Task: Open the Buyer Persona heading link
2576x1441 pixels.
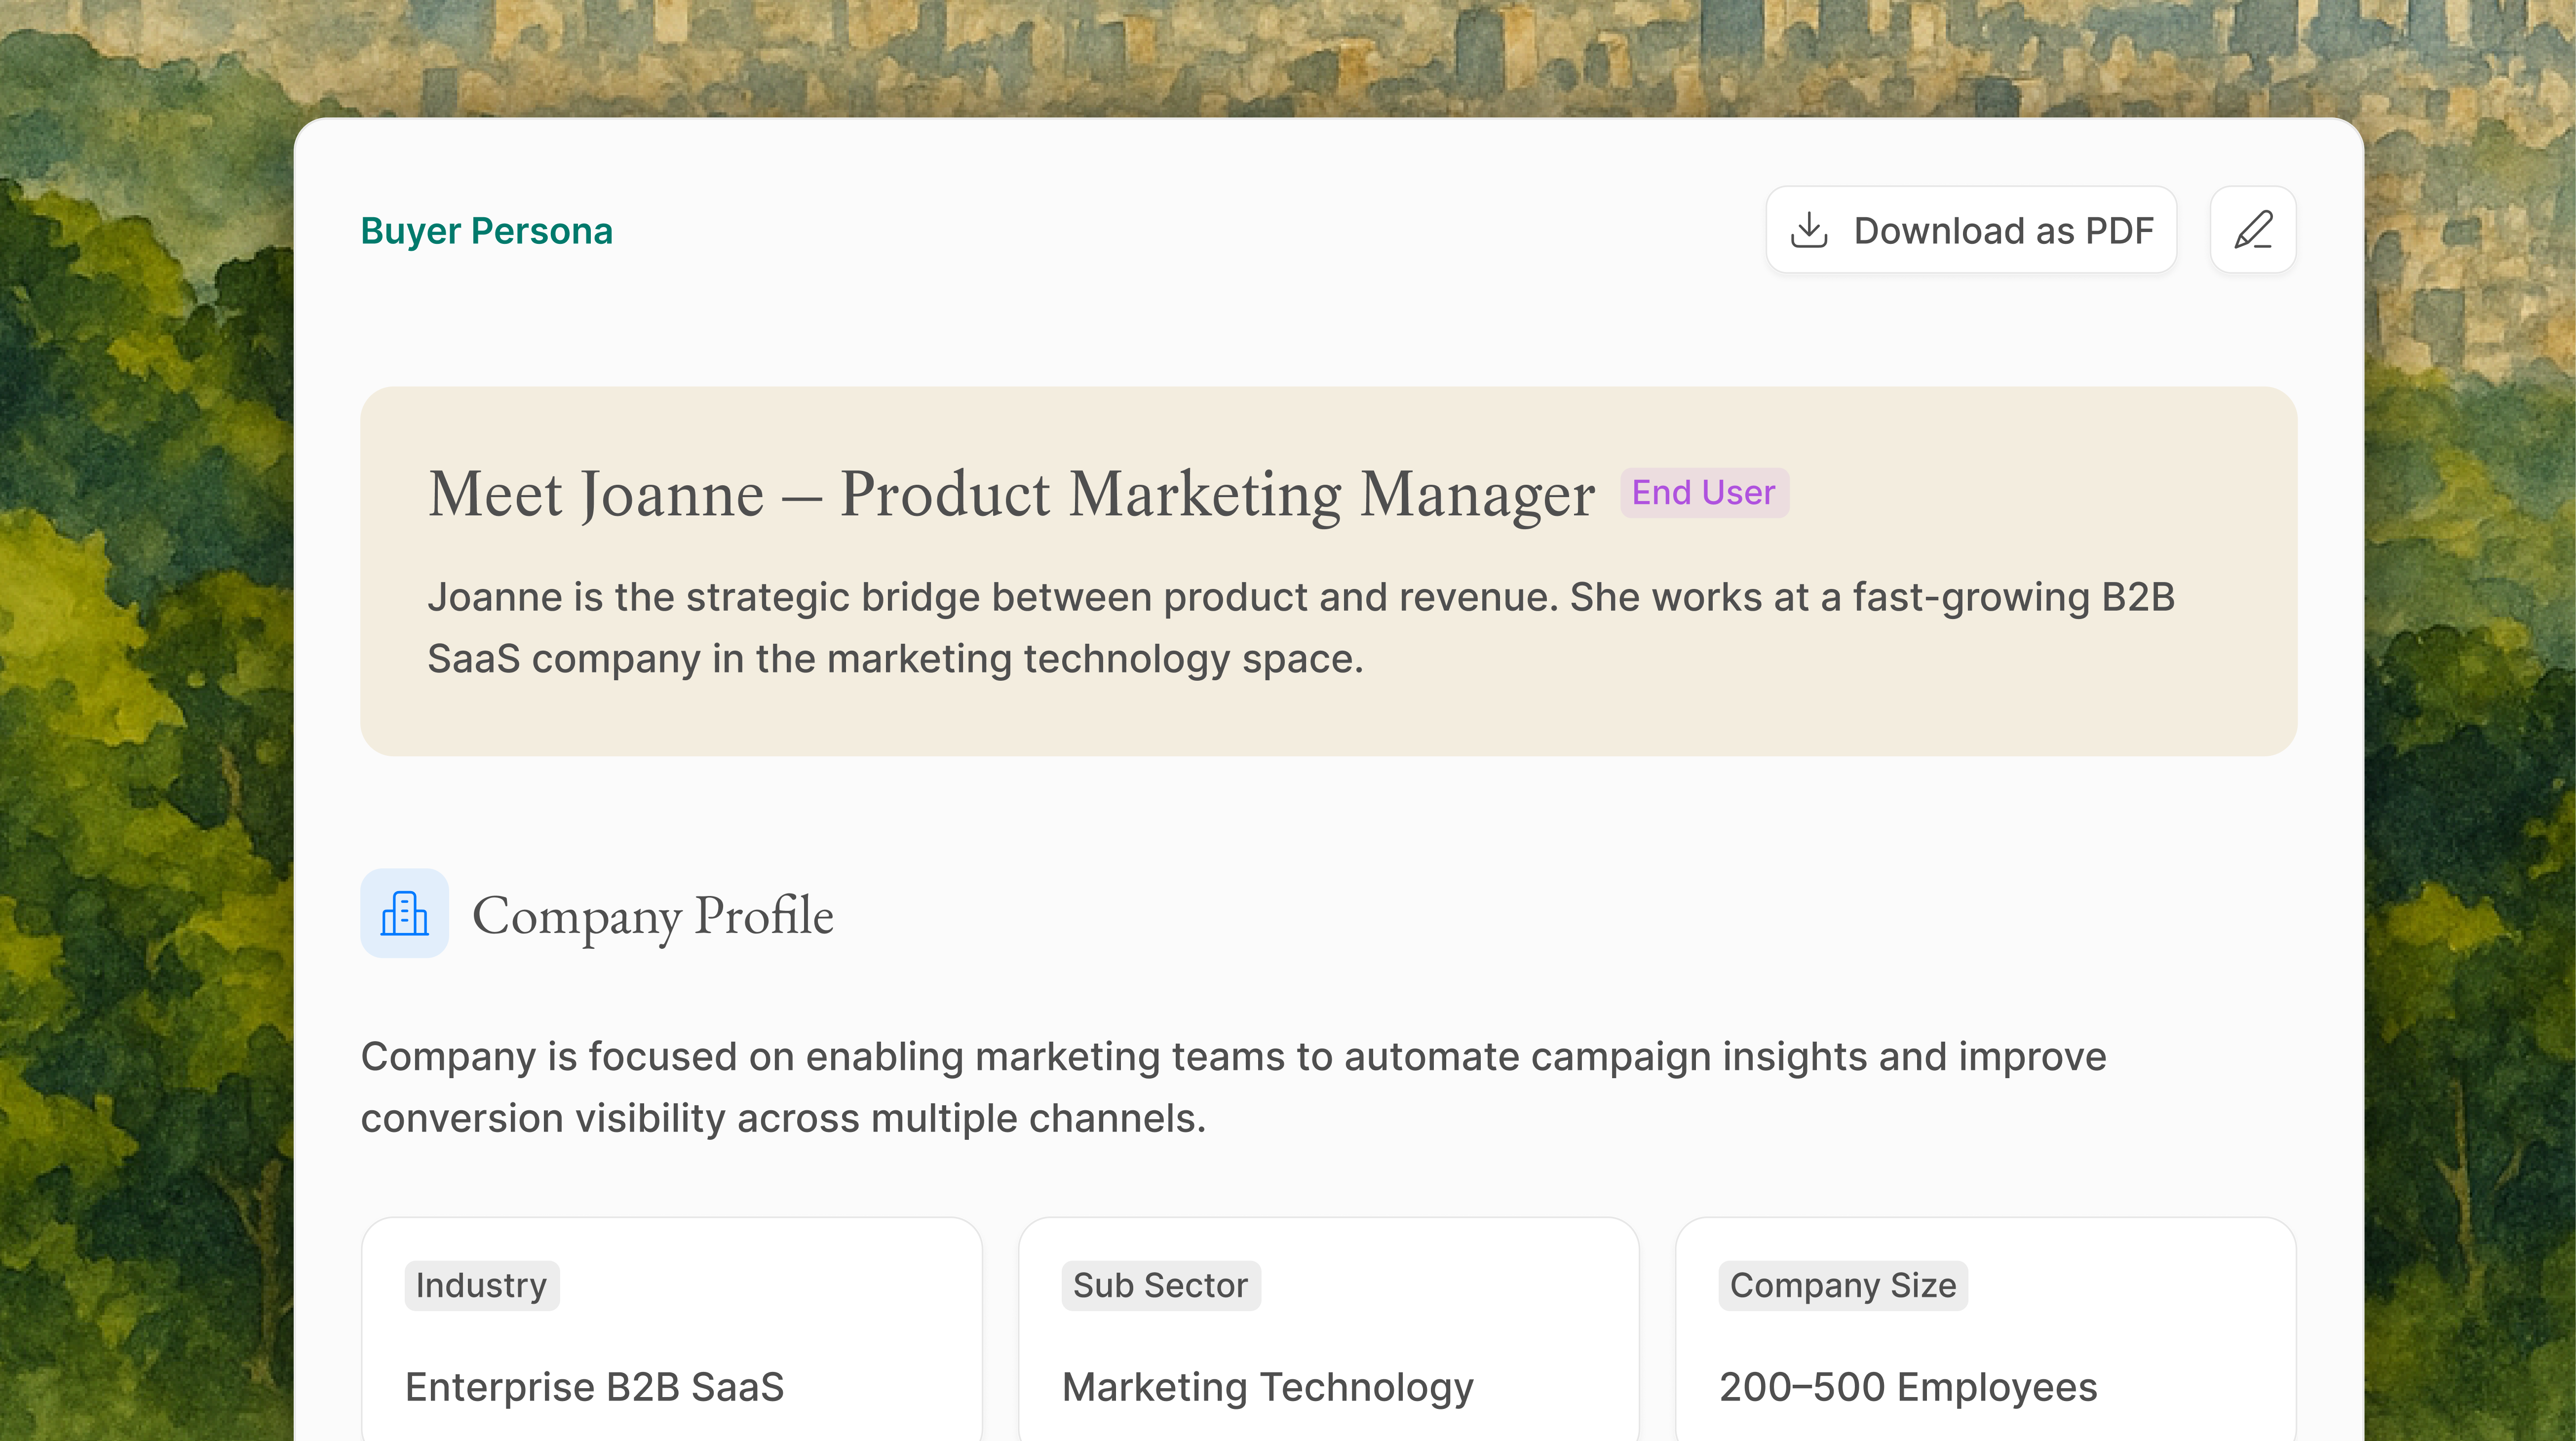Action: pos(486,231)
